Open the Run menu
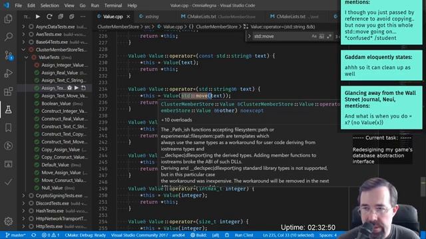 [95, 5]
